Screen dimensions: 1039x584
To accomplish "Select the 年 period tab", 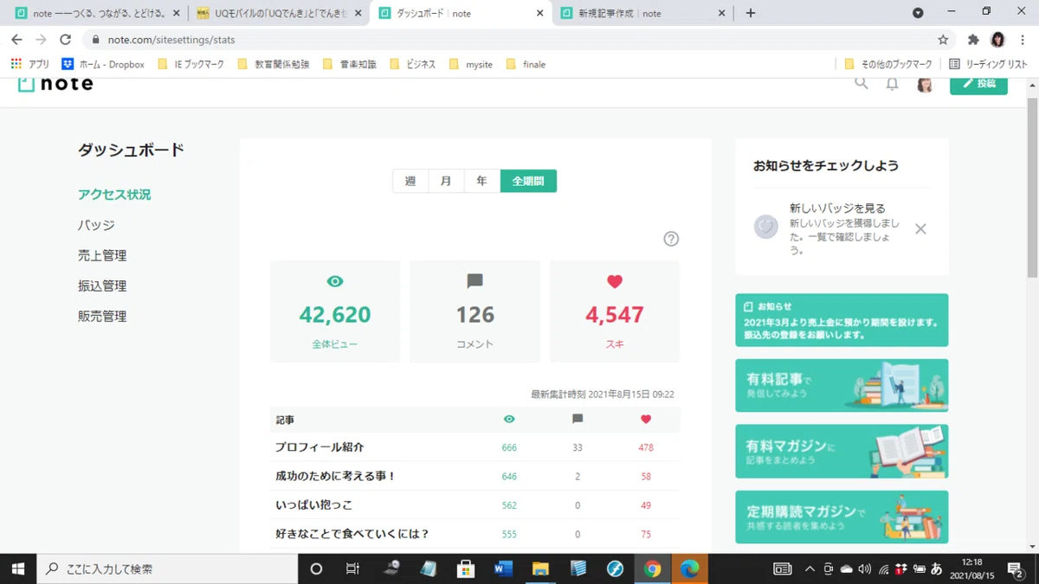I will [481, 181].
